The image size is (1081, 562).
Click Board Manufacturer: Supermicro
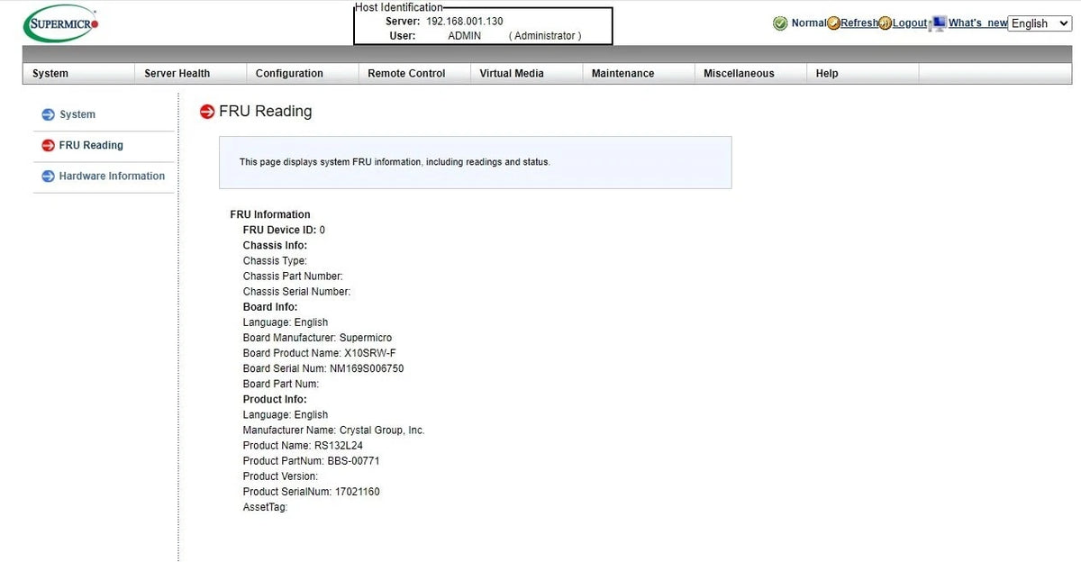(x=317, y=338)
